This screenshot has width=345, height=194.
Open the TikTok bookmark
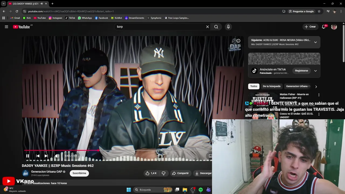click(70, 18)
